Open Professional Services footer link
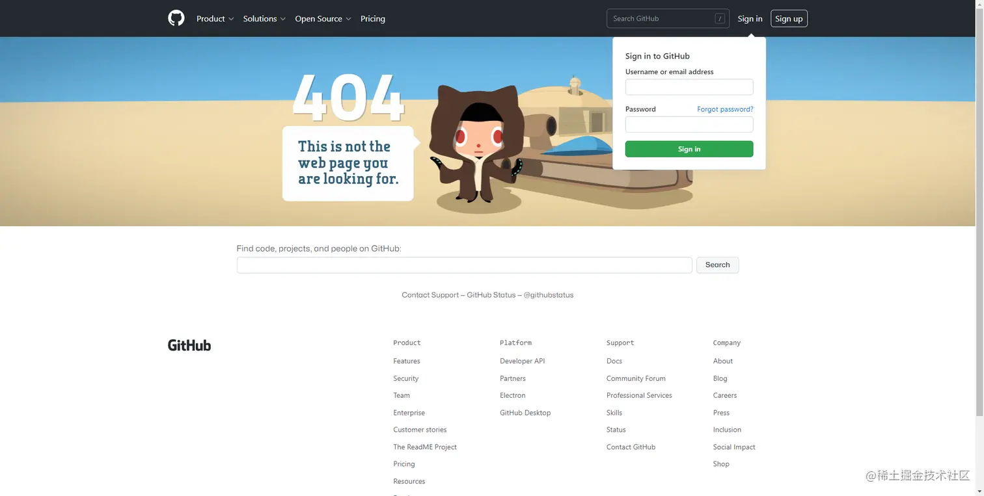This screenshot has width=984, height=496. [639, 395]
